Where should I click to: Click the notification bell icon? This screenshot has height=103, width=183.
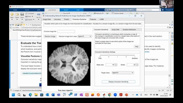[163, 10]
